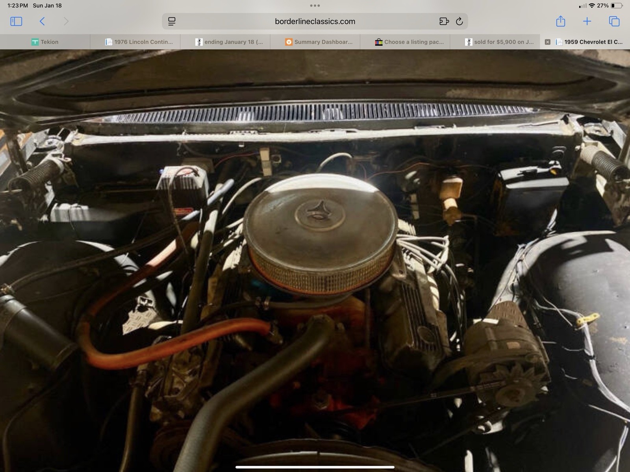The width and height of the screenshot is (630, 472).
Task: Reload the borderlineclassics.com page
Action: (459, 21)
